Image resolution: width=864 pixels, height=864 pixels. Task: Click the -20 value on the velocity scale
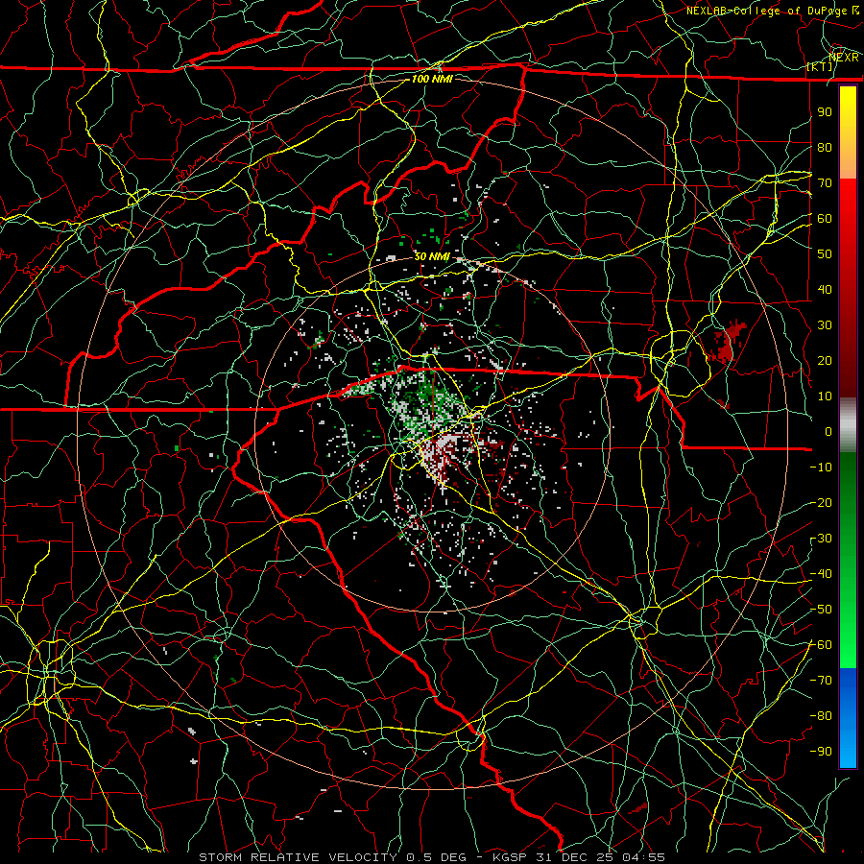pyautogui.click(x=821, y=502)
